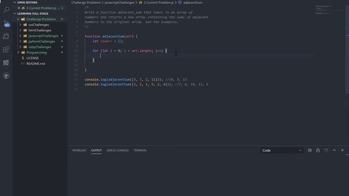Expand the htmlChallenges folder
This screenshot has width=349, height=196.
coord(20,30)
